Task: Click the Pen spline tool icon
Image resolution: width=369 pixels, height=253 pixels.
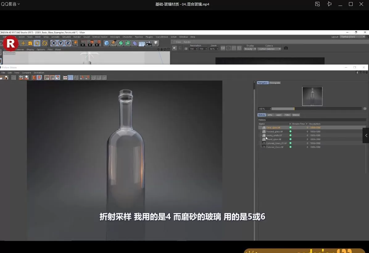Action: pos(114,43)
